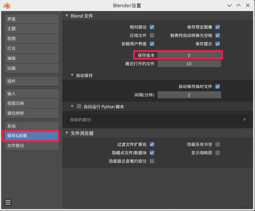
Task: Open the 编辑 preferences tab
Action: pyautogui.click(x=32, y=58)
